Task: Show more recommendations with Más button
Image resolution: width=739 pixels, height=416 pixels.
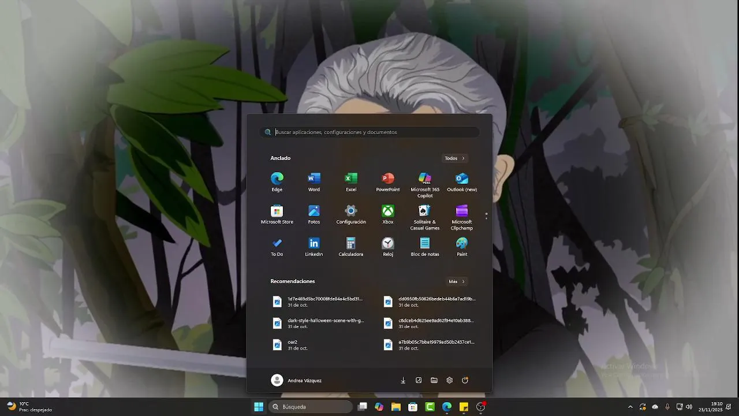Action: pyautogui.click(x=456, y=281)
